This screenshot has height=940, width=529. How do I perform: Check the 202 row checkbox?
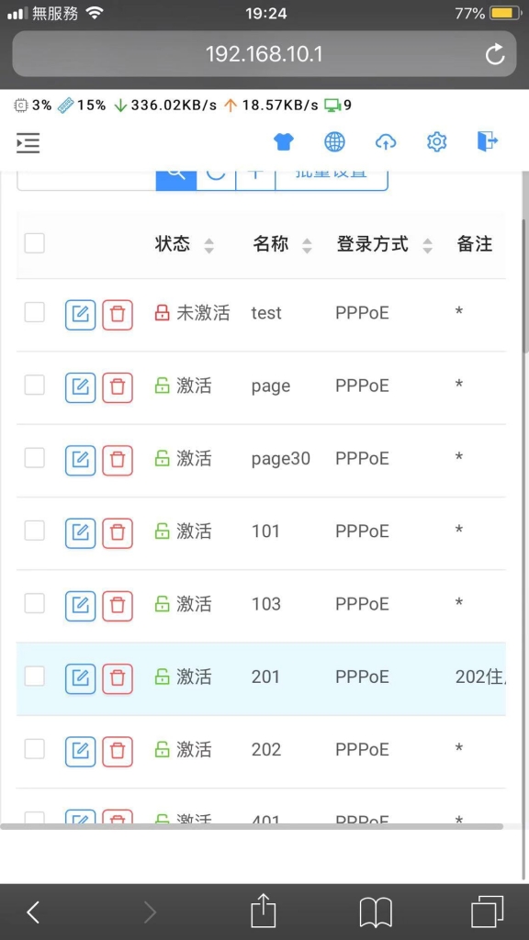pyautogui.click(x=34, y=749)
